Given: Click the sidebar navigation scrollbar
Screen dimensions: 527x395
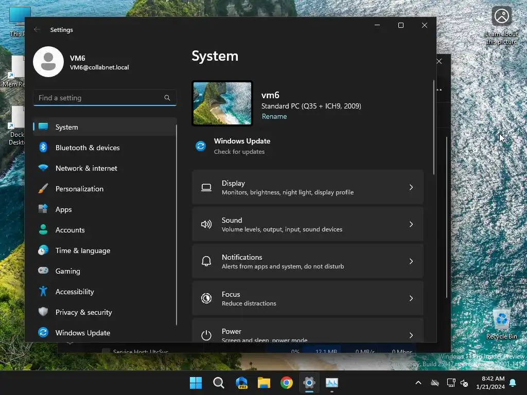Looking at the screenshot, I should point(177,224).
